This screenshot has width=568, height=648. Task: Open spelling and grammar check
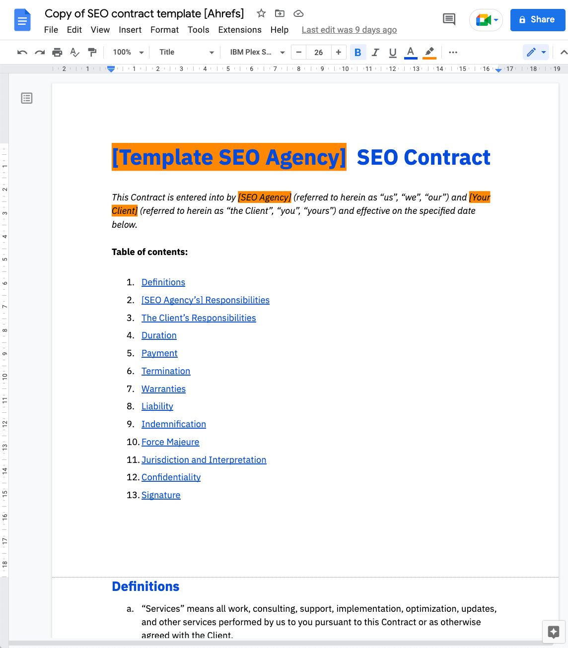click(x=74, y=52)
